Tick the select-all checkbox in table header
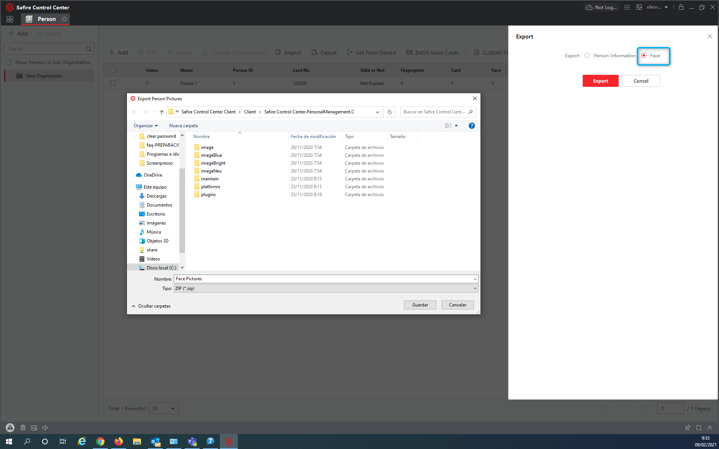Screen dimensions: 719x449 pyautogui.click(x=113, y=70)
